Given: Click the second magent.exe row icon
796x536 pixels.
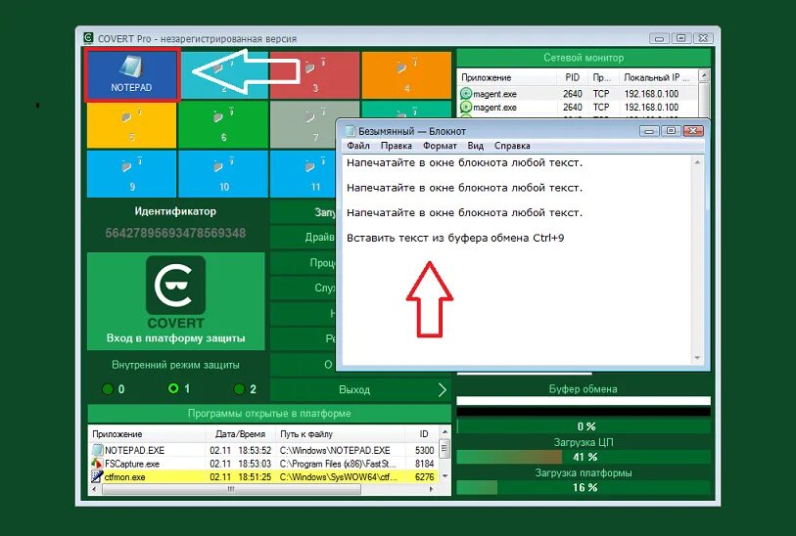Looking at the screenshot, I should pos(465,108).
